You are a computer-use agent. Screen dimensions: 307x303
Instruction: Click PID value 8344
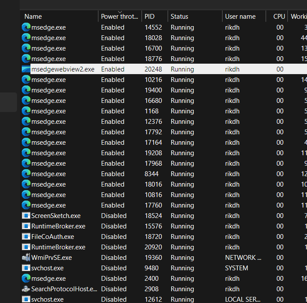152,174
